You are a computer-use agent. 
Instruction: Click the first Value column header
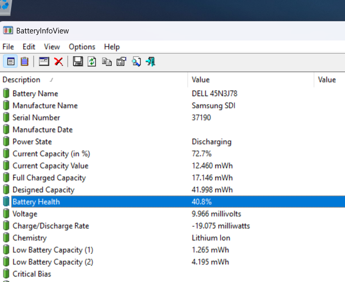point(251,79)
